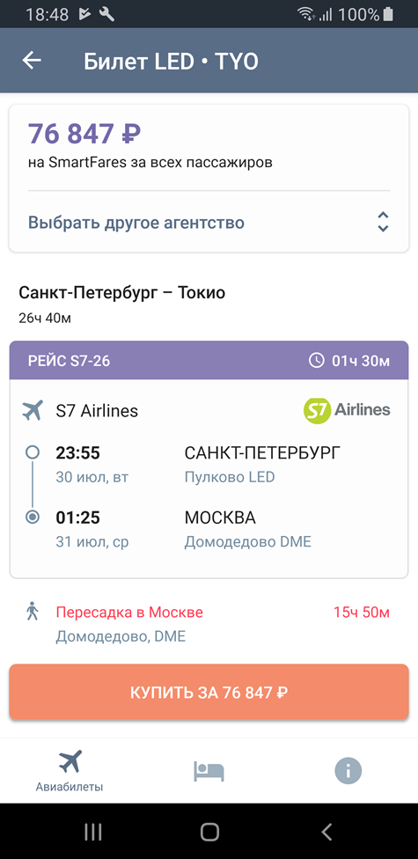
Task: Tap the clock icon near 01ч 30м
Action: click(317, 361)
